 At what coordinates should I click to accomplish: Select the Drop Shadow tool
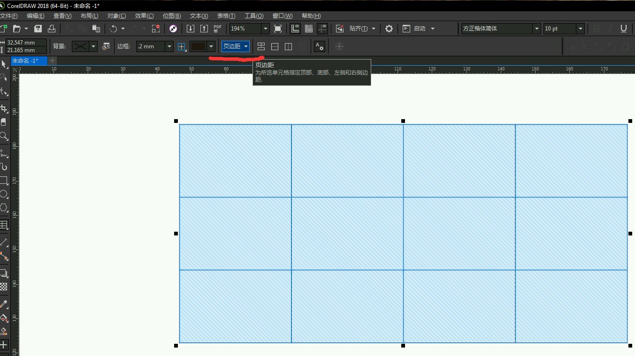pos(4,273)
